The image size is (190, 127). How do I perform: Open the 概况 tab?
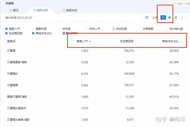[x=14, y=10]
